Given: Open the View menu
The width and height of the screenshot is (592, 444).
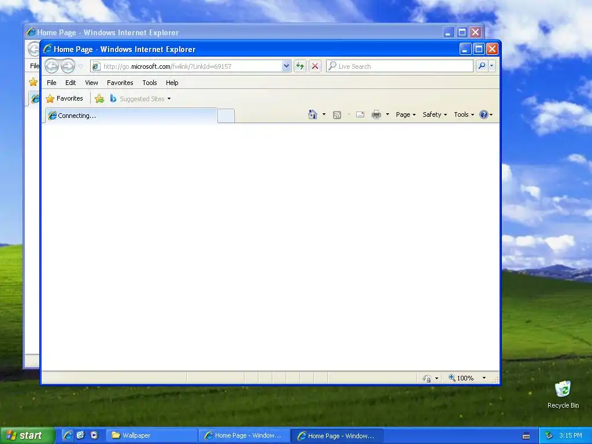Looking at the screenshot, I should (x=91, y=83).
